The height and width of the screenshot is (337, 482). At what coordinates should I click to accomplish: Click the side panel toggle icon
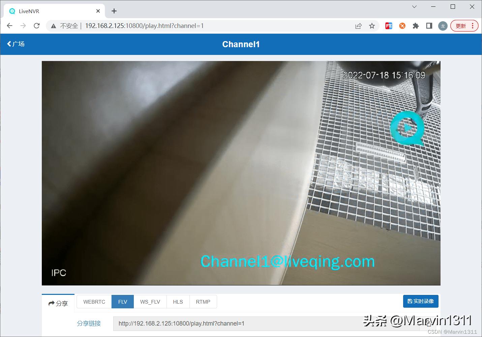(x=429, y=26)
